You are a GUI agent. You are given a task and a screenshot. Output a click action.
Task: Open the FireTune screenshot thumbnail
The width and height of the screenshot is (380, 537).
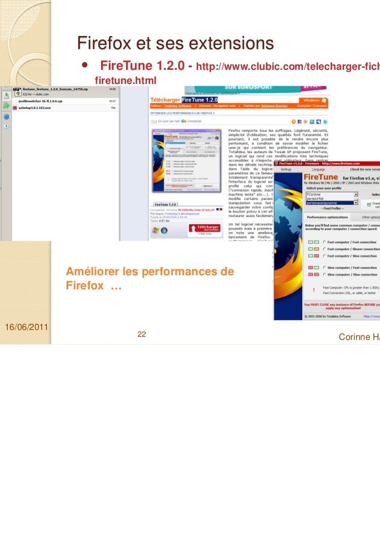point(187,161)
